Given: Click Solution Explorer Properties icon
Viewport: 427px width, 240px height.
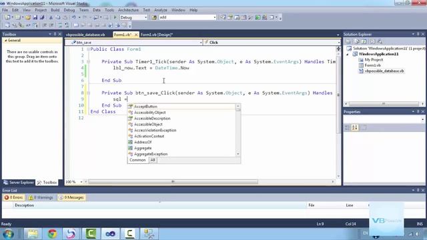Looking at the screenshot, I should click(x=348, y=41).
